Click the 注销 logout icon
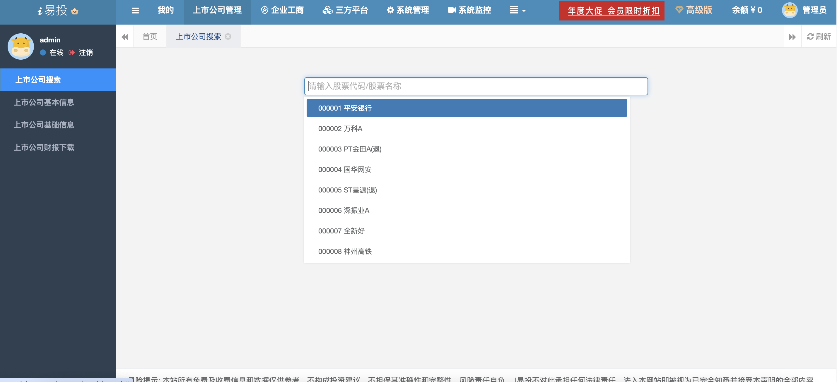 pos(72,53)
